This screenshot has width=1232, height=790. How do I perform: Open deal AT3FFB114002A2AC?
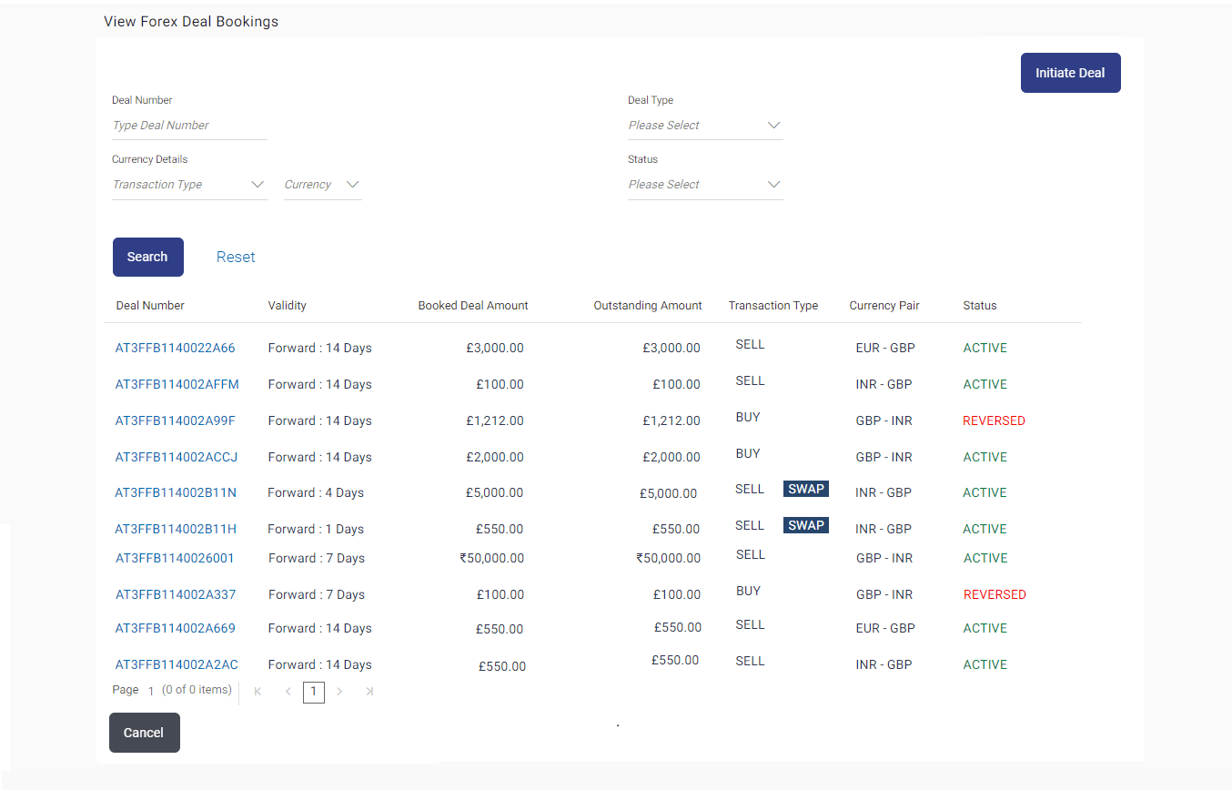pos(177,664)
